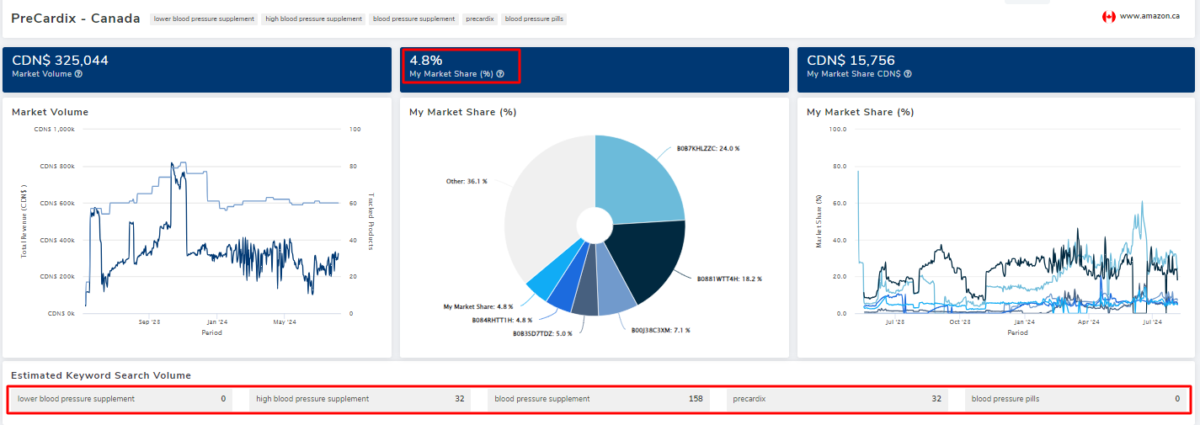
Task: Click the 'blood pressure supplement' 158 keyword row
Action: [x=598, y=399]
